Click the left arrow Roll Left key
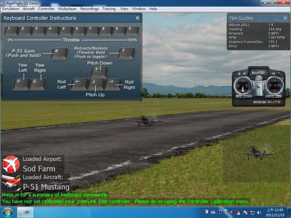 (x=79, y=84)
